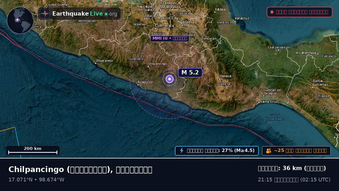Open the globe mini-map thumbnail

(x=20, y=20)
